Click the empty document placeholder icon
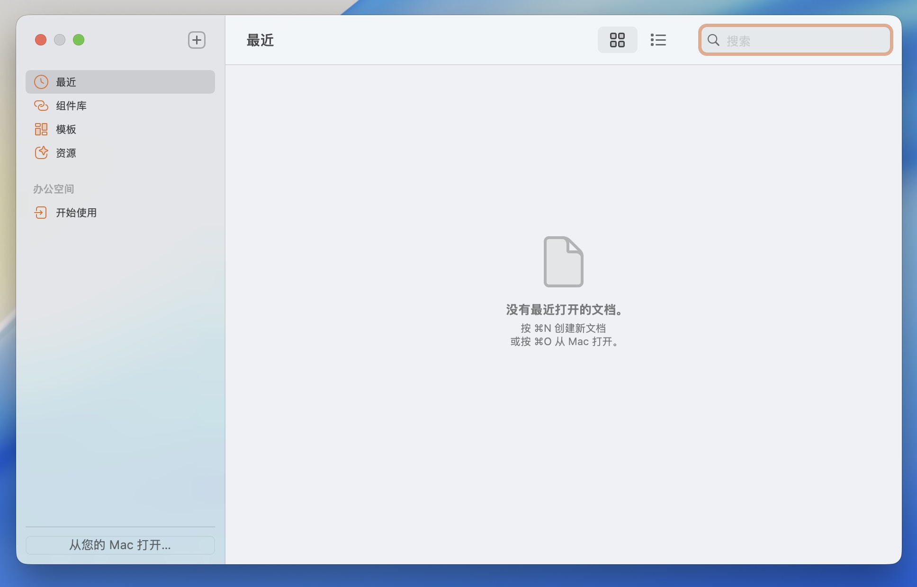Viewport: 917px width, 587px height. [x=563, y=262]
